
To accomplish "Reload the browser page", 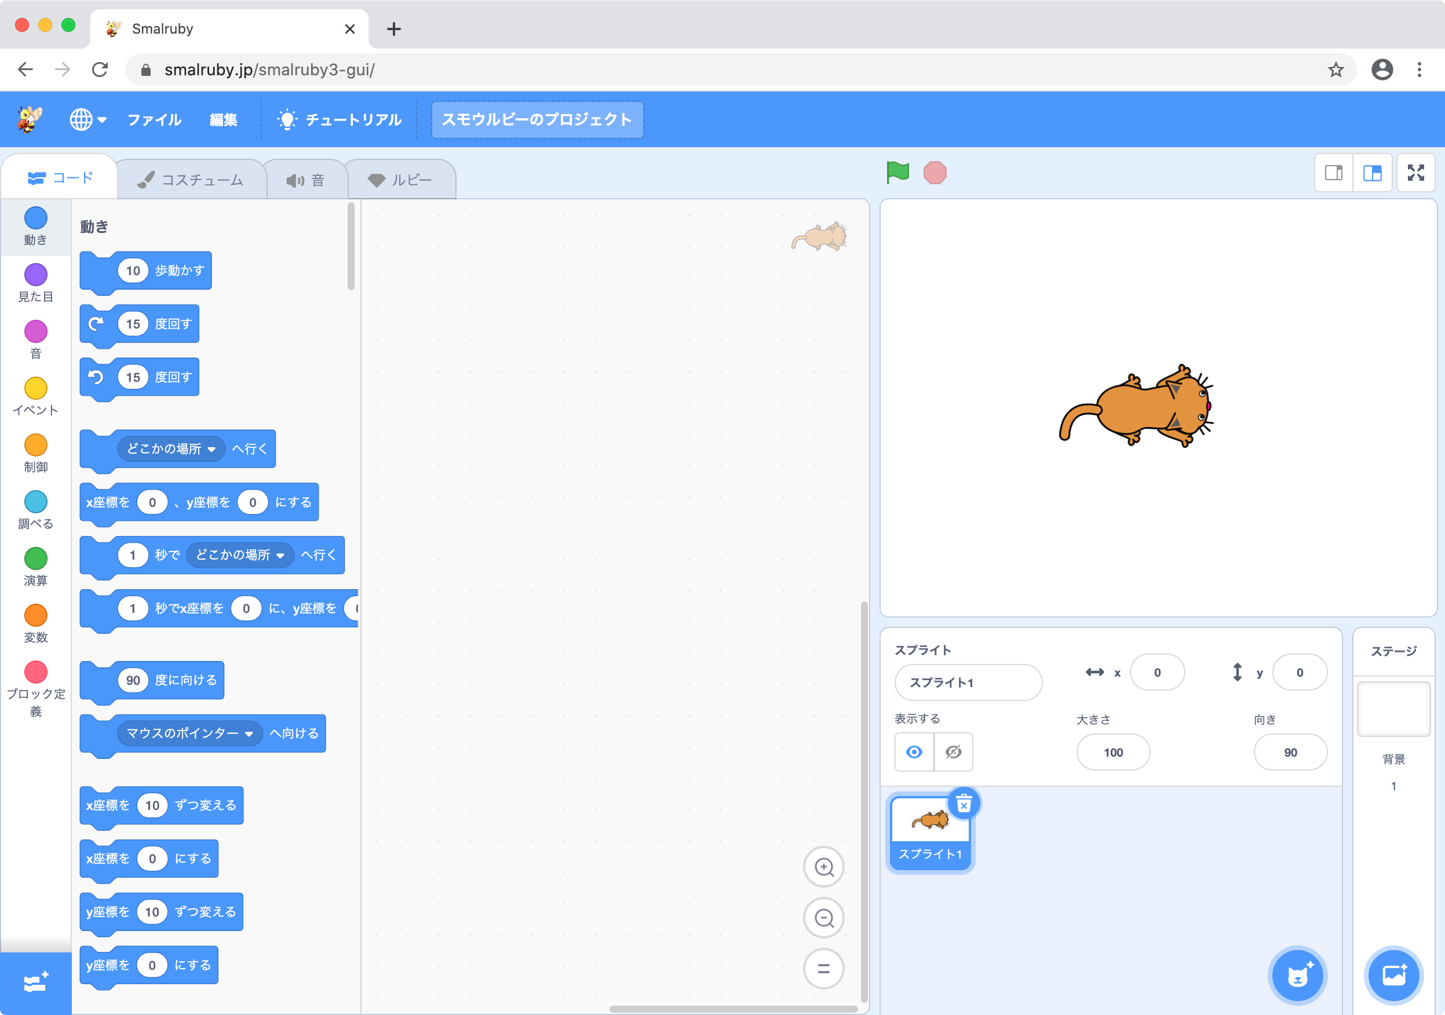I will point(100,69).
